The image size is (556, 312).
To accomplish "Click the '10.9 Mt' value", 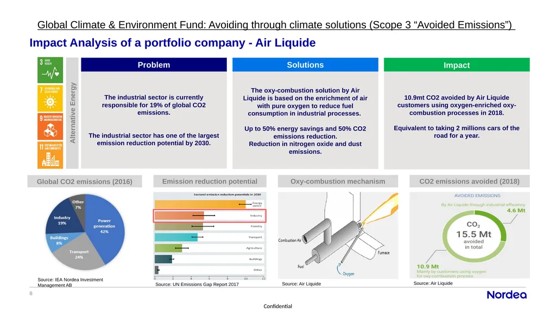I will pyautogui.click(x=428, y=266).
